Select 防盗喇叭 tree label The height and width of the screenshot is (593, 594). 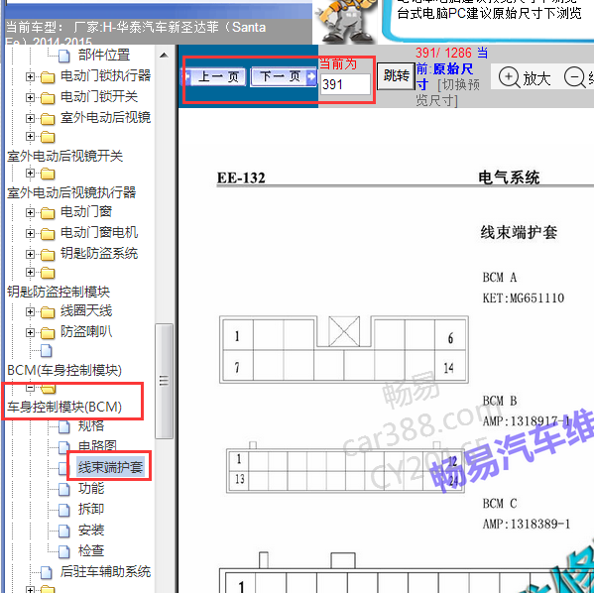[86, 331]
